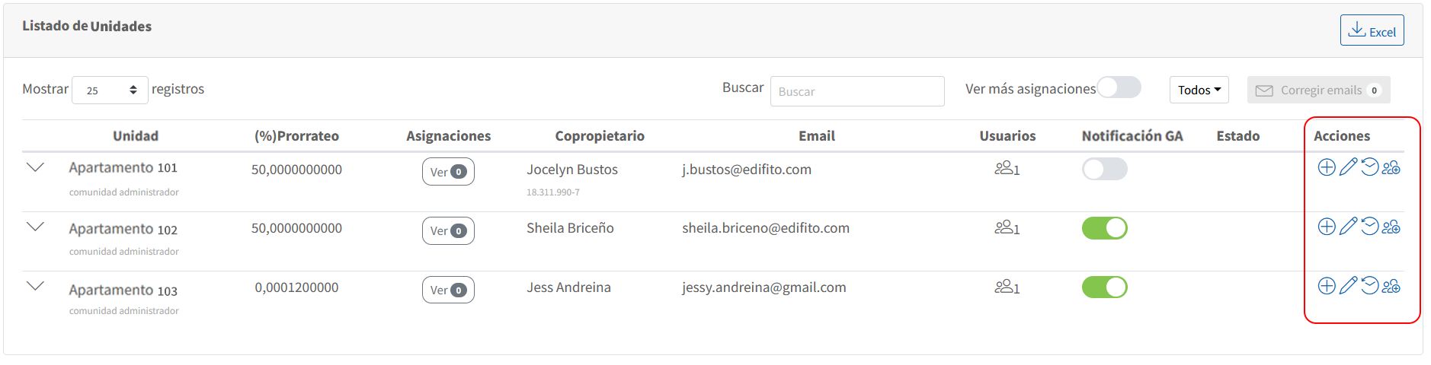Open history clock icon for Apartamento 103
1431x365 pixels.
tap(1369, 285)
